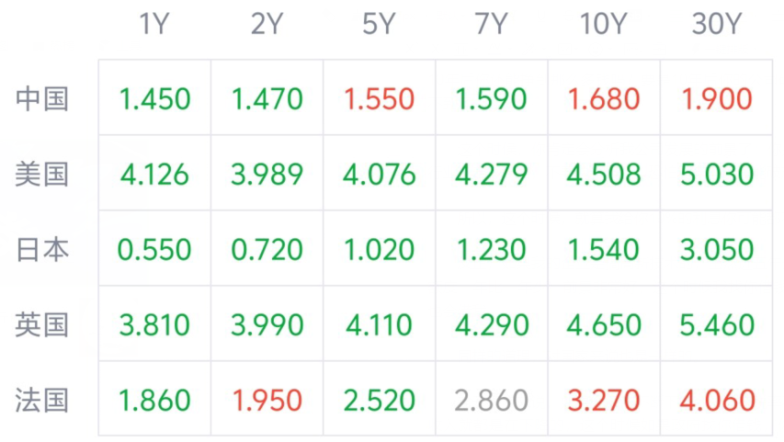The width and height of the screenshot is (784, 442).
Task: Click UK 5Y yield 4.110
Action: tap(379, 325)
